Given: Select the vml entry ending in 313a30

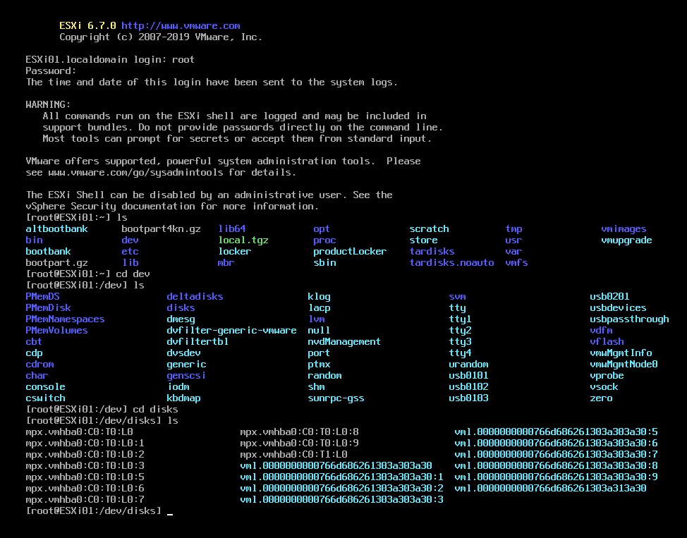Looking at the screenshot, I should [550, 489].
